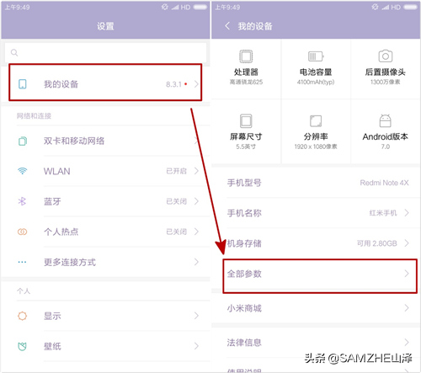Click WLAN 已开启 status text
The image size is (421, 373).
click(176, 171)
